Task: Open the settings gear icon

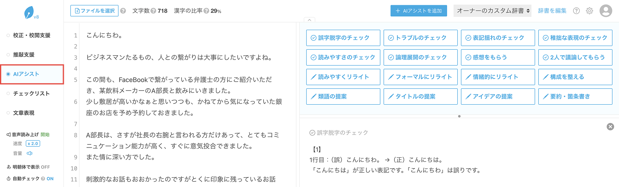Action: (x=590, y=11)
